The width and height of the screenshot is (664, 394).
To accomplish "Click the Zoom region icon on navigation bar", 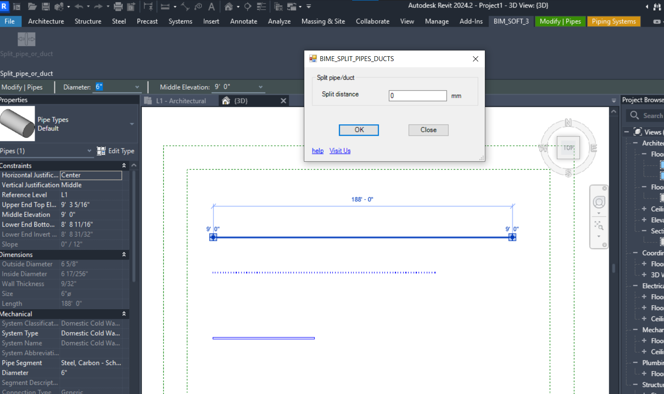I will 599,226.
